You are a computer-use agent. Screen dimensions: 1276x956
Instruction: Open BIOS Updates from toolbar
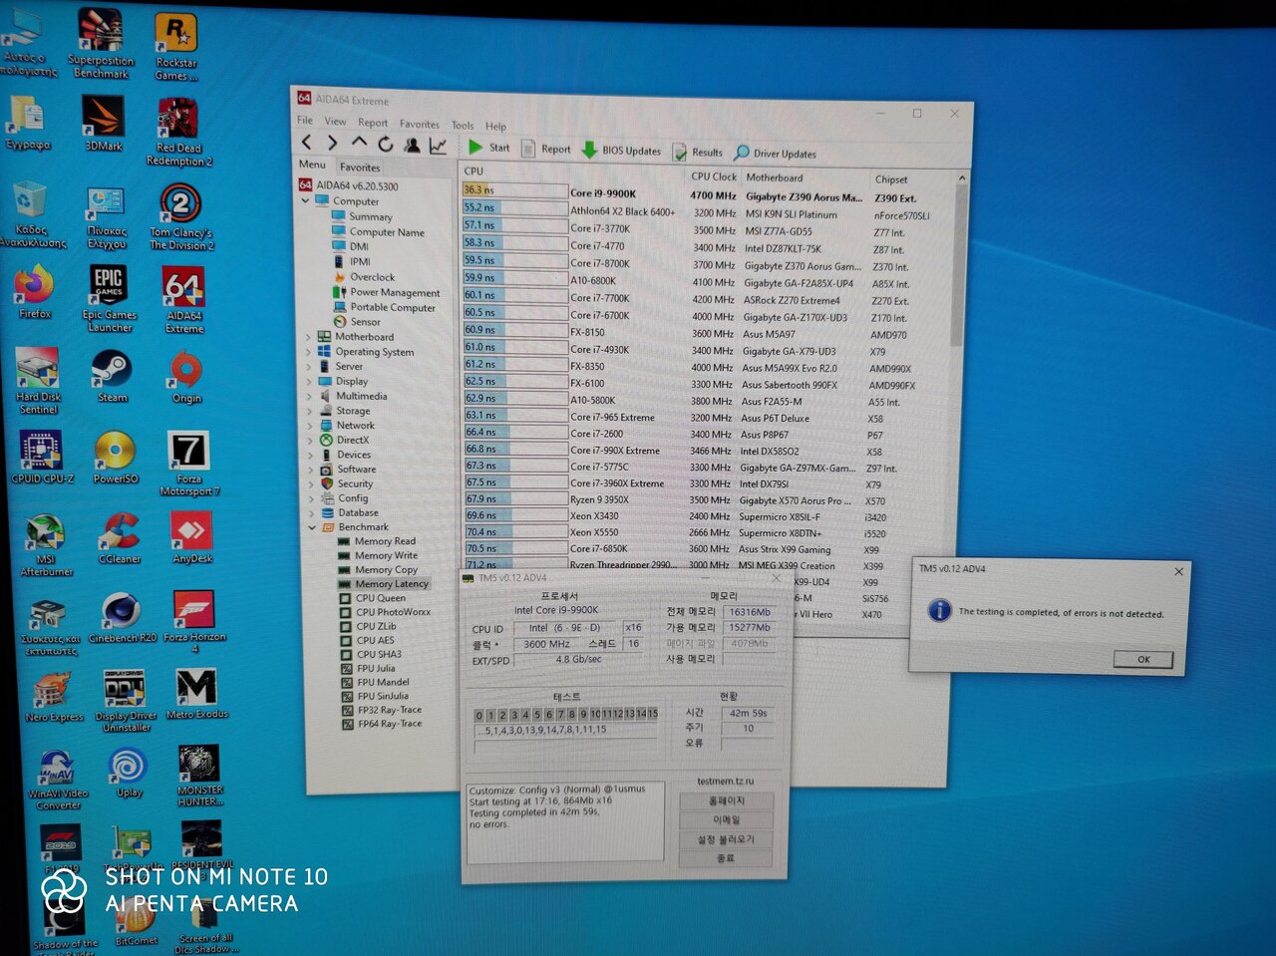[x=621, y=151]
